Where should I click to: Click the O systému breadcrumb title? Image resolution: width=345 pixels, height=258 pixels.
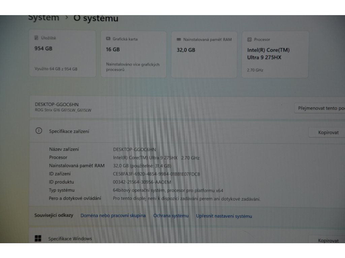[96, 18]
